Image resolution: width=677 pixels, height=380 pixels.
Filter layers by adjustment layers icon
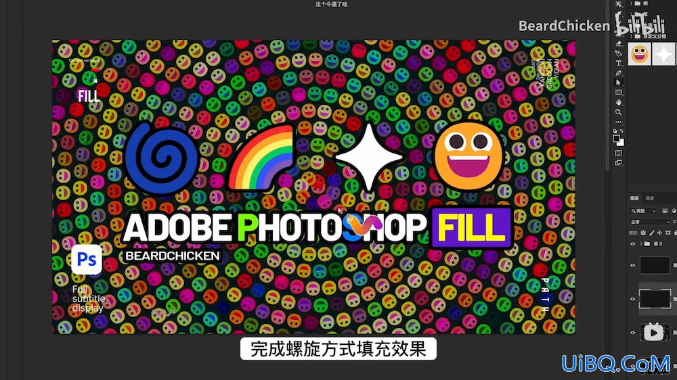(x=674, y=211)
